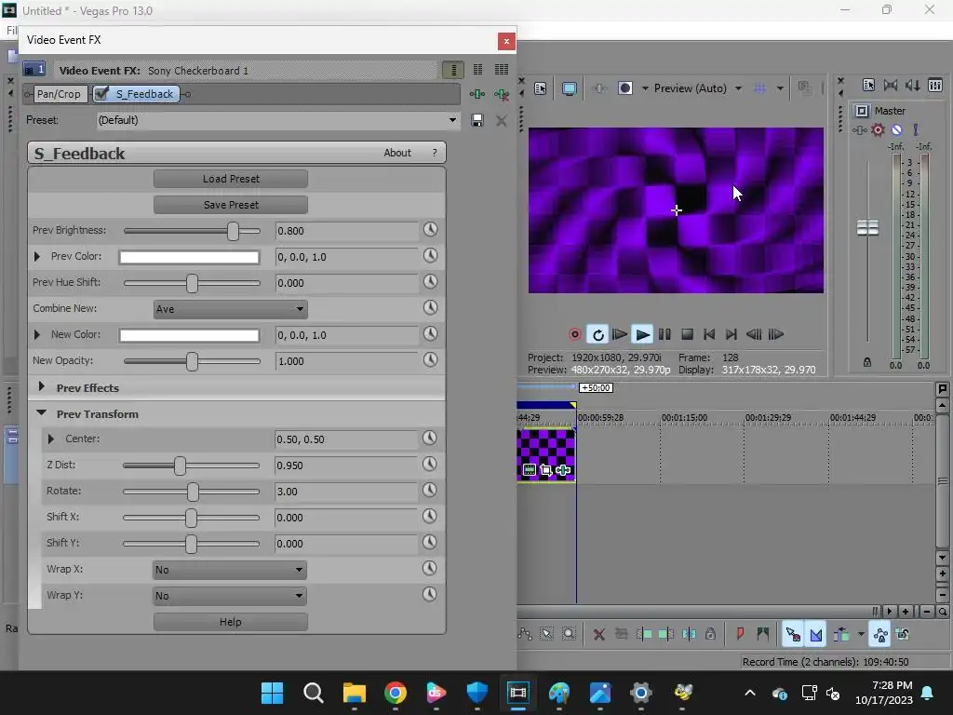The width and height of the screenshot is (953, 715).
Task: Go to start of the project
Action: (708, 334)
